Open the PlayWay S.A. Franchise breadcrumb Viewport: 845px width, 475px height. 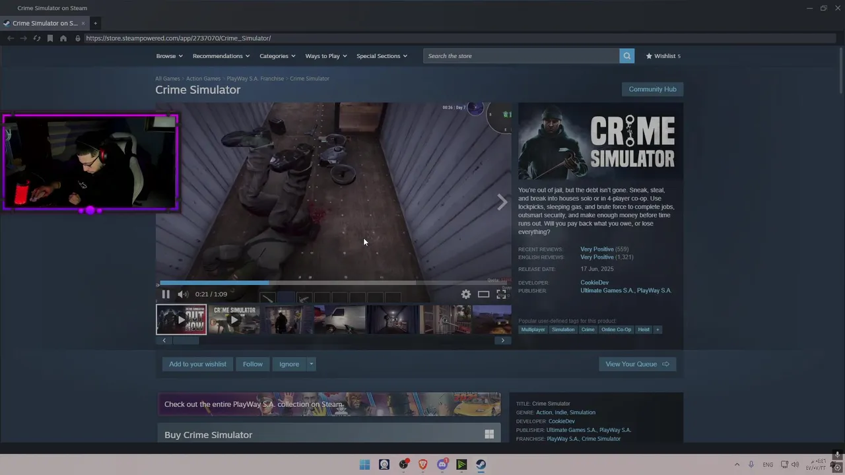(255, 79)
